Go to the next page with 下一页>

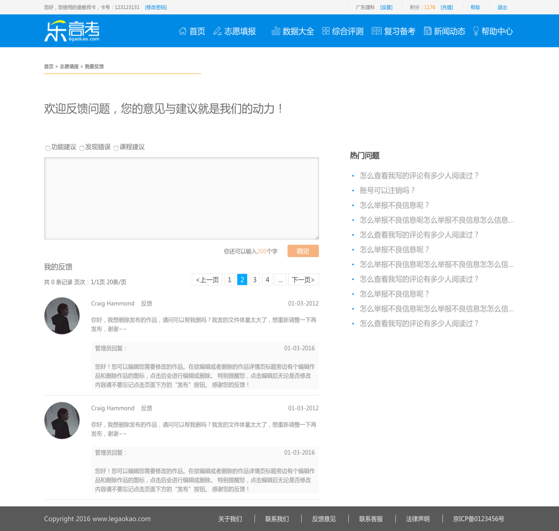303,280
